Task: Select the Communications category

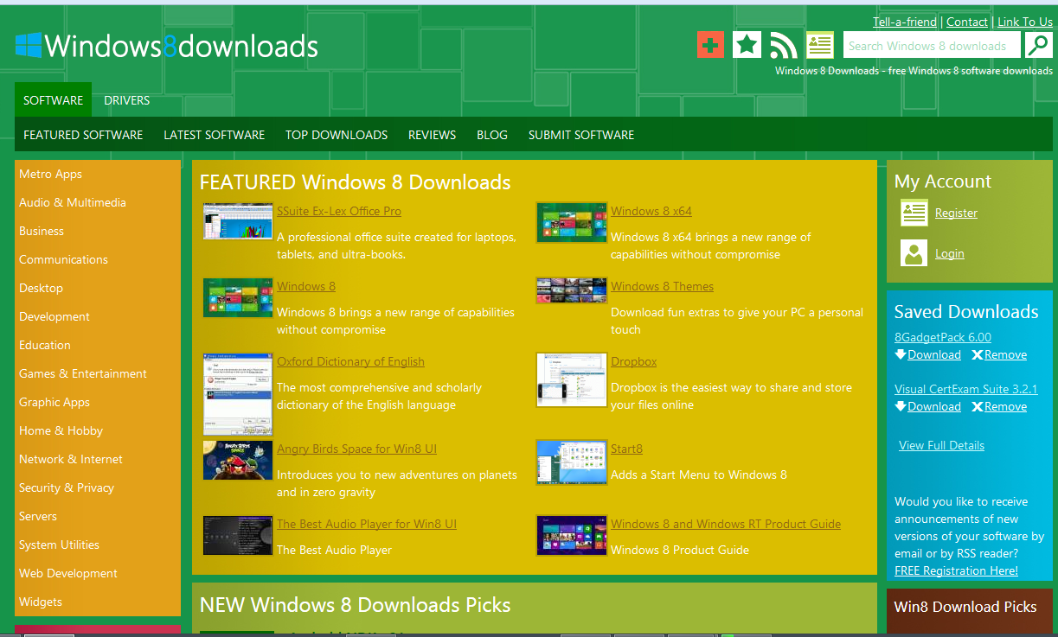Action: click(x=63, y=259)
